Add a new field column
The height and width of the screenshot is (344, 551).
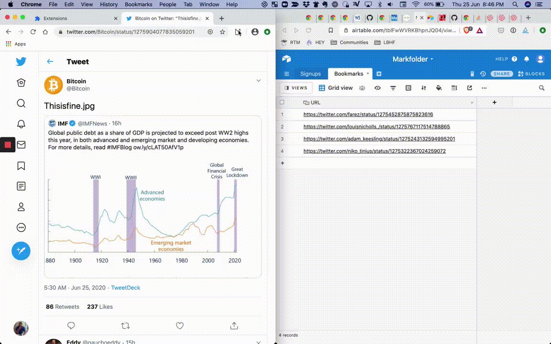tap(495, 103)
